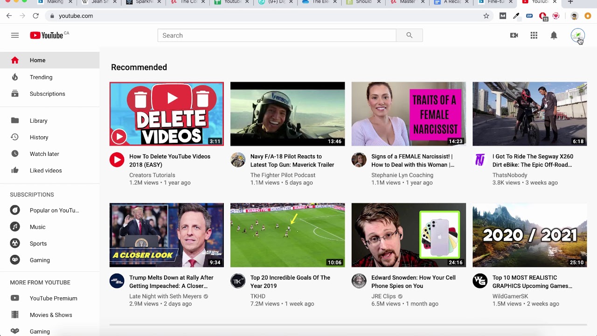This screenshot has height=336, width=597.
Task: Open the Watch later playlist
Action: (x=49, y=154)
